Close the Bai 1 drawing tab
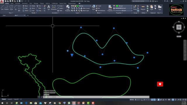Image resolution: width=187 pixels, height=105 pixels. [x=25, y=15]
